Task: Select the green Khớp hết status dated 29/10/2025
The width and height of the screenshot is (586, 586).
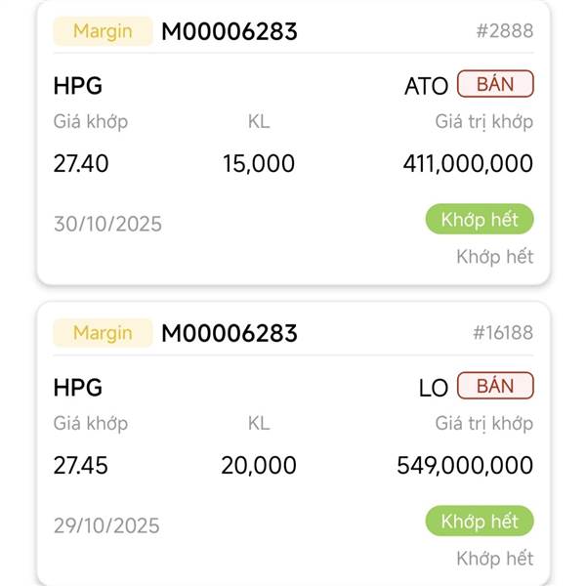Action: tap(480, 522)
